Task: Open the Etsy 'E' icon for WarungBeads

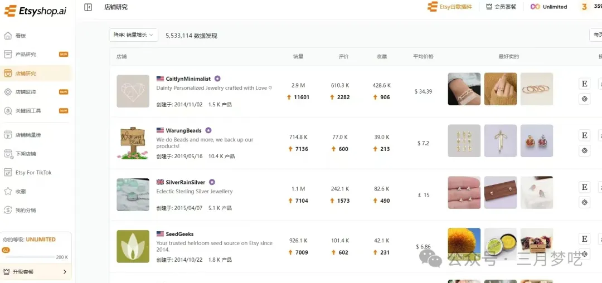Action: click(x=584, y=135)
